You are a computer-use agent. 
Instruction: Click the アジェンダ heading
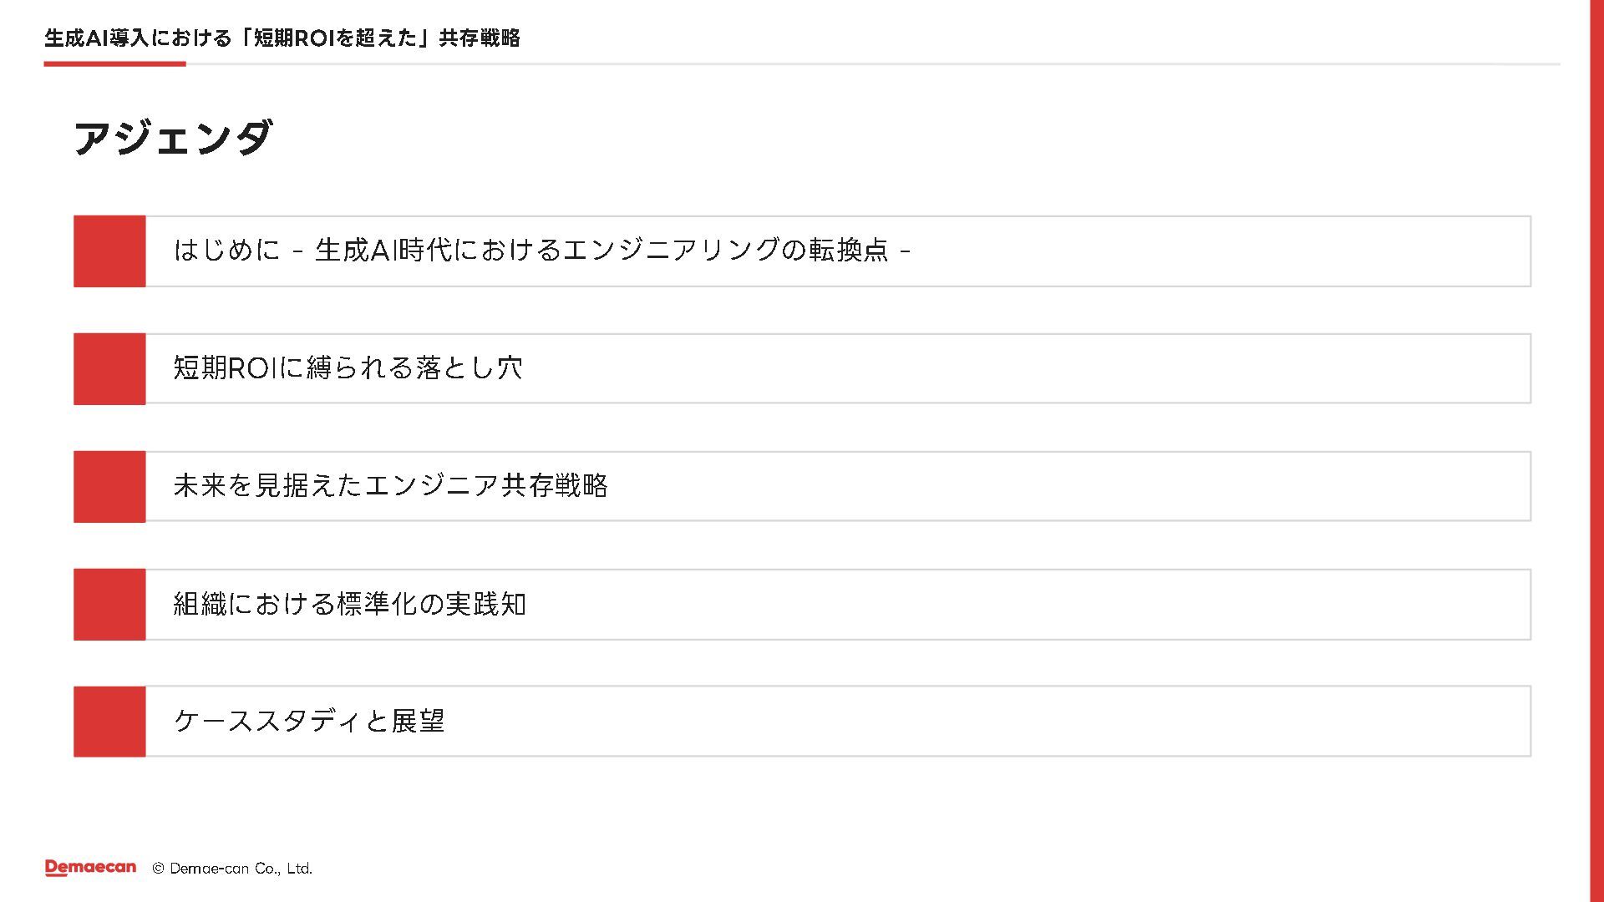click(x=173, y=138)
